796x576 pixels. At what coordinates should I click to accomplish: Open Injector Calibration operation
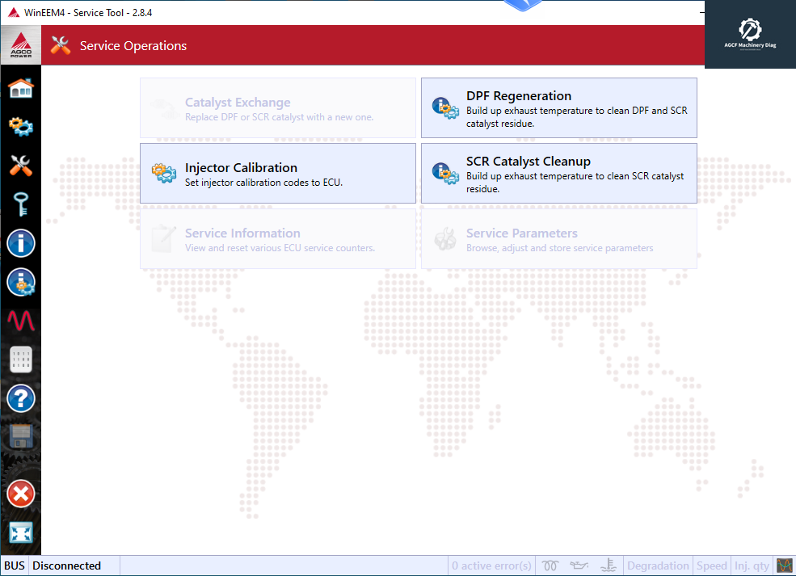277,174
